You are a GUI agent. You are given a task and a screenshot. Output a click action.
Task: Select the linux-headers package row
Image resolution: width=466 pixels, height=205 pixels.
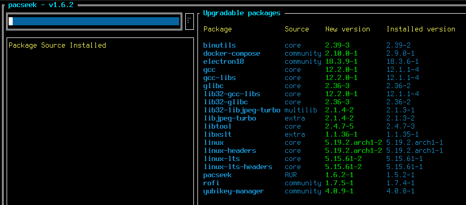click(229, 151)
